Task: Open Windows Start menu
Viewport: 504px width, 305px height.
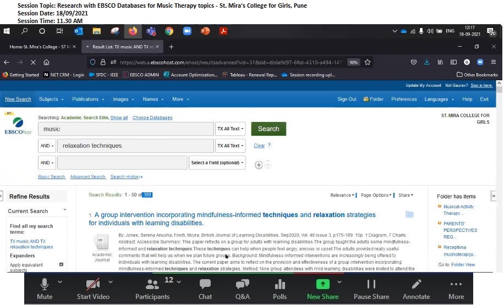Action: click(x=7, y=31)
